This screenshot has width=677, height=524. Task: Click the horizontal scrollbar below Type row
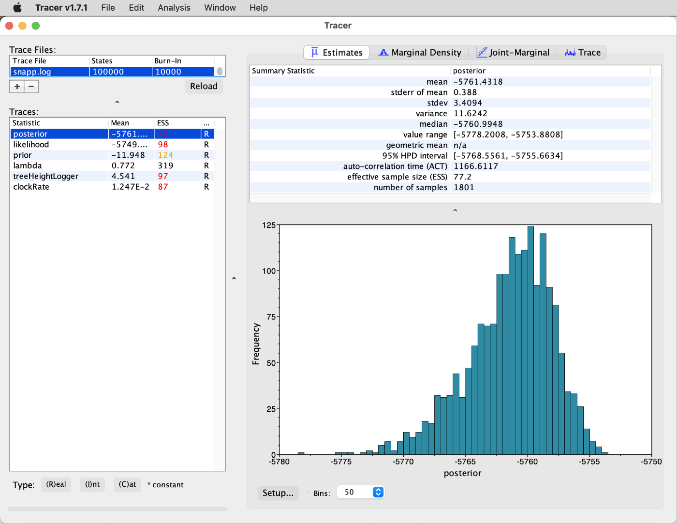tap(118, 509)
